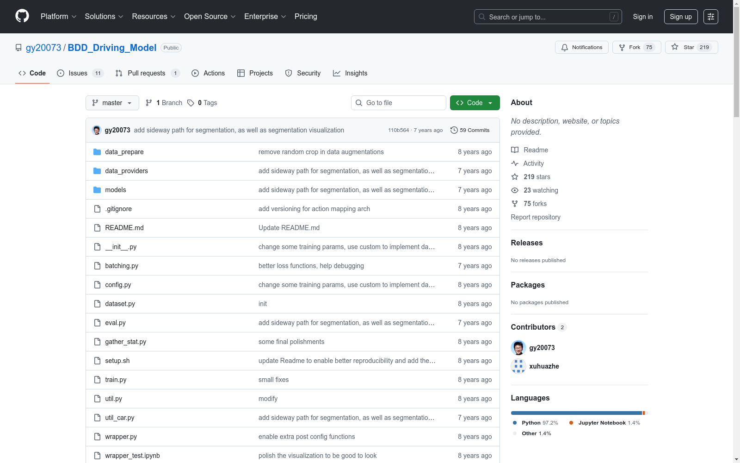The width and height of the screenshot is (740, 463).
Task: Click the bell icon in Notifications button
Action: pos(565,47)
